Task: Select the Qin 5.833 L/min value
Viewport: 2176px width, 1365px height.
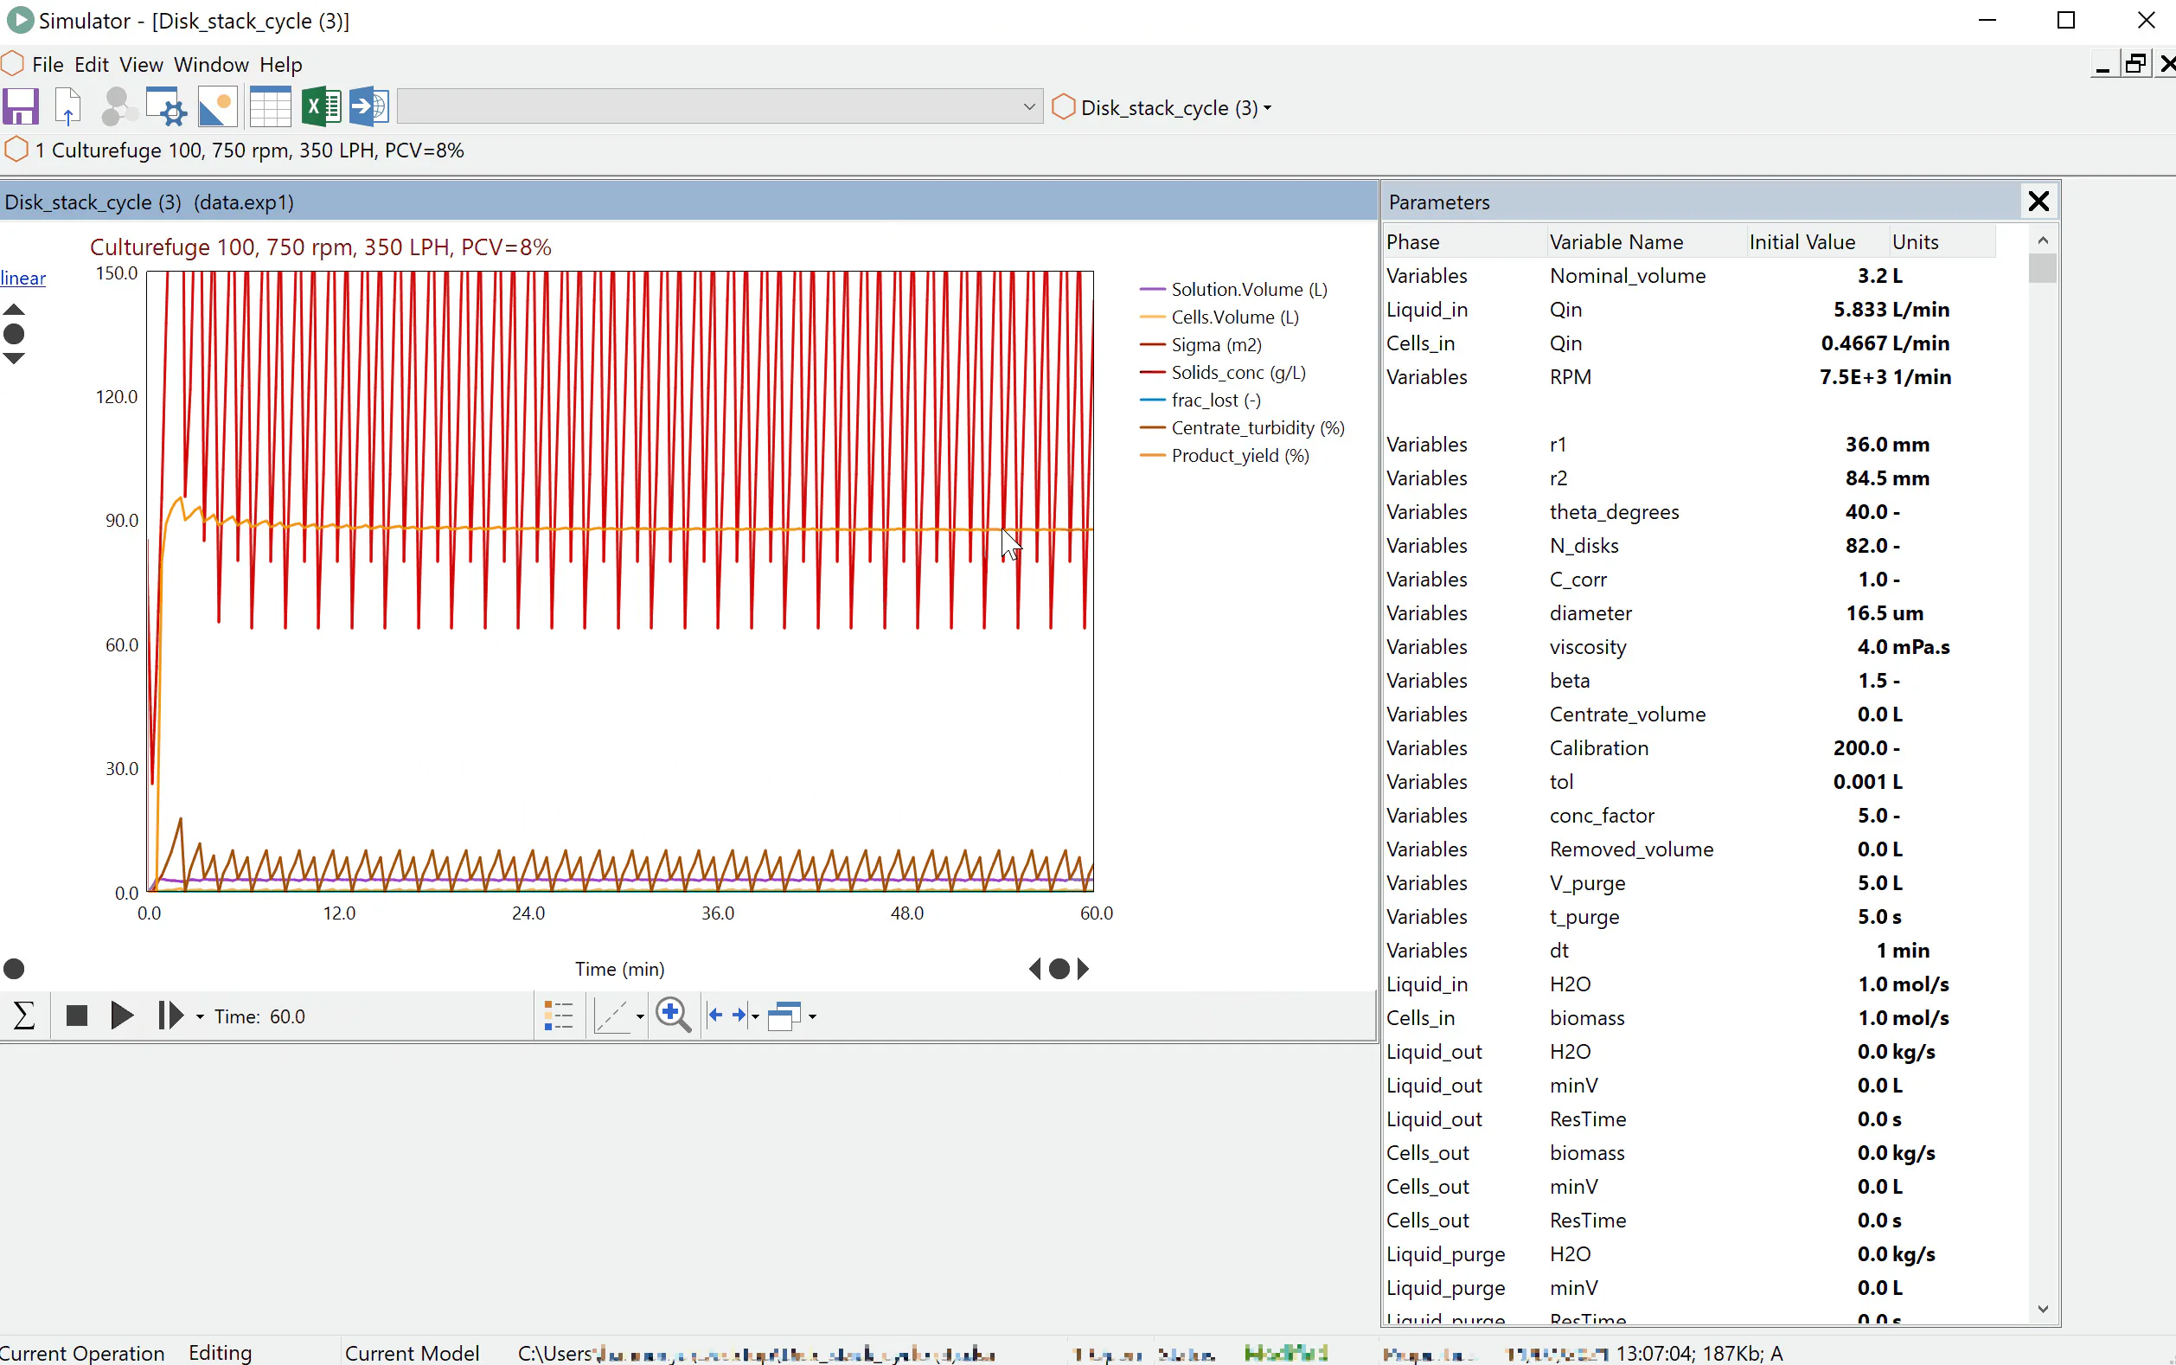Action: 1890,310
